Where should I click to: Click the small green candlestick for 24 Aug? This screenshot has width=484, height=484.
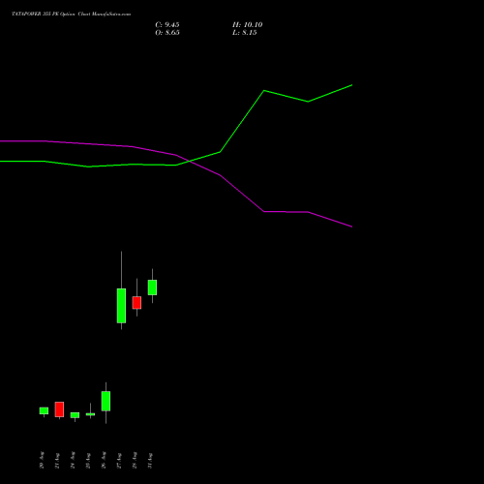coord(75,415)
